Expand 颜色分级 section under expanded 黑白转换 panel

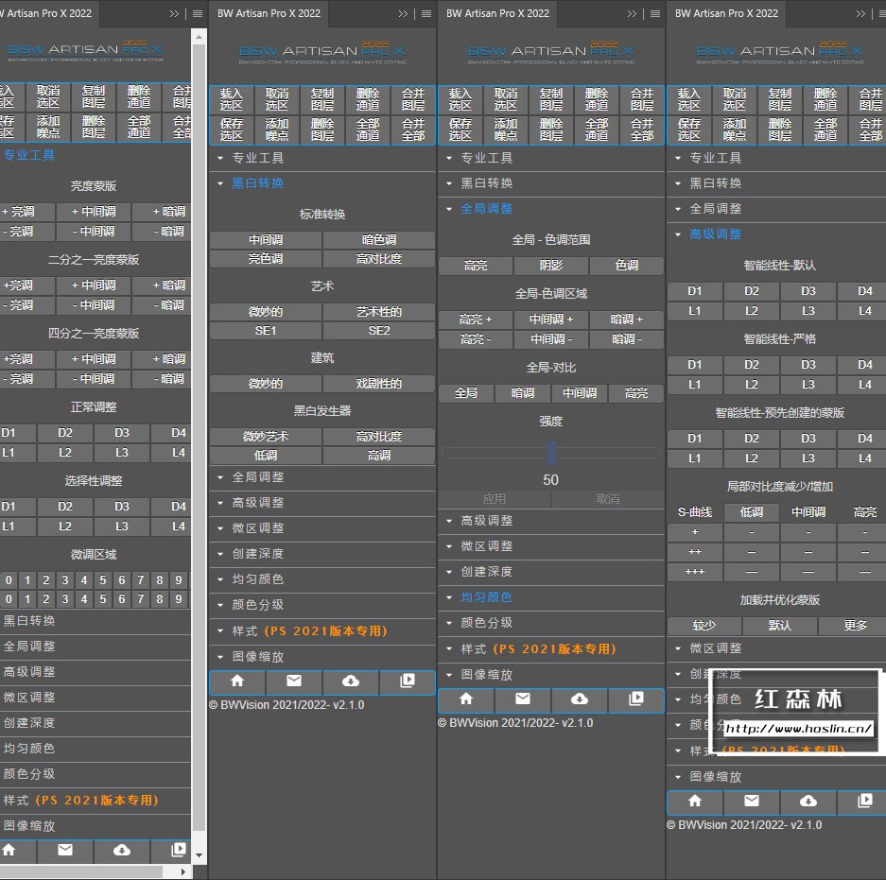pyautogui.click(x=258, y=605)
